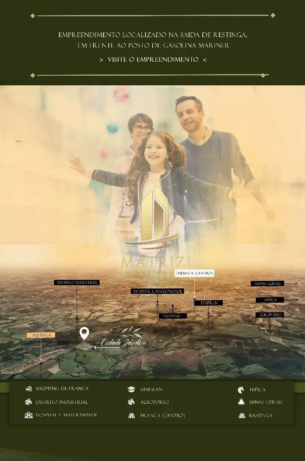
Task: Select the Shopping map label
Action: [x=173, y=316]
